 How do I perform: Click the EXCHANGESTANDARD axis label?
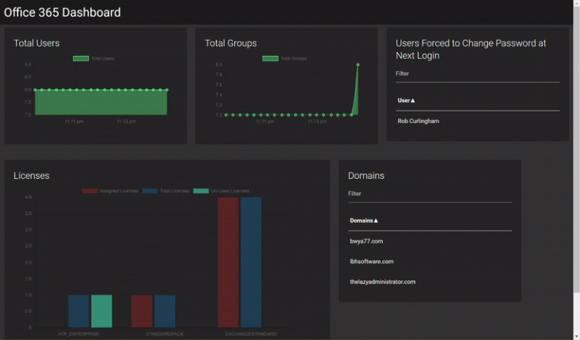tap(251, 334)
